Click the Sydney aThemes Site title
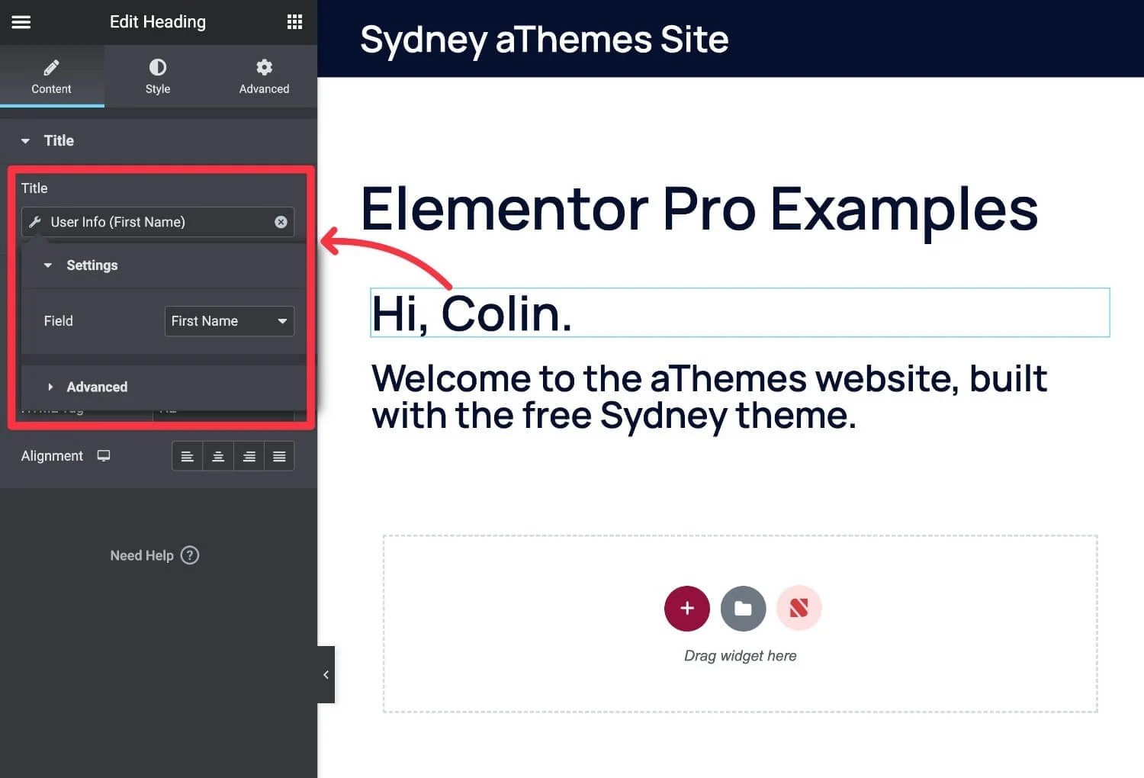This screenshot has height=778, width=1144. [544, 39]
